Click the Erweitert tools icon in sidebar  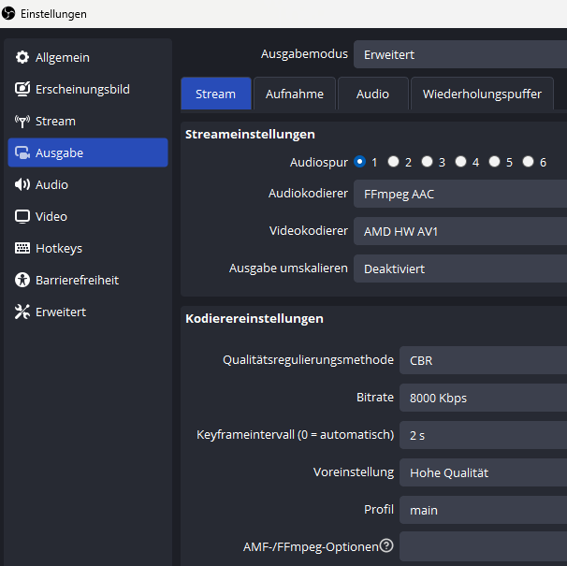point(22,312)
